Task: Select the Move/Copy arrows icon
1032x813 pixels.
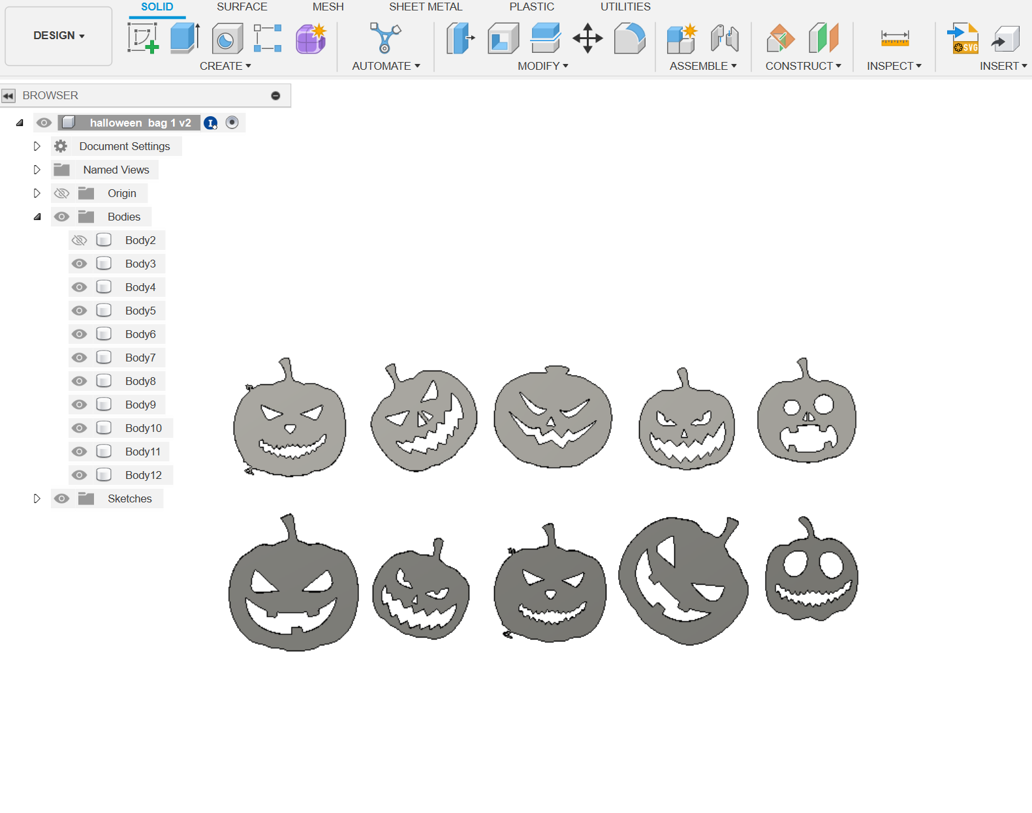Action: (587, 38)
